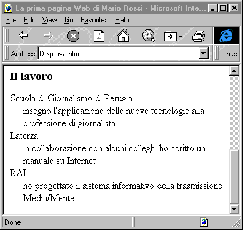Click the text 'Scuola di Giornalismo di Perugia'
This screenshot has height=230, width=243.
click(x=71, y=98)
